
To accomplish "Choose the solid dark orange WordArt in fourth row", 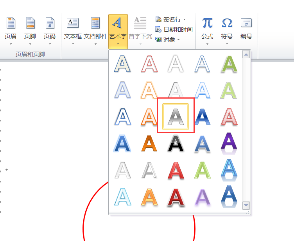I will pos(149,143).
